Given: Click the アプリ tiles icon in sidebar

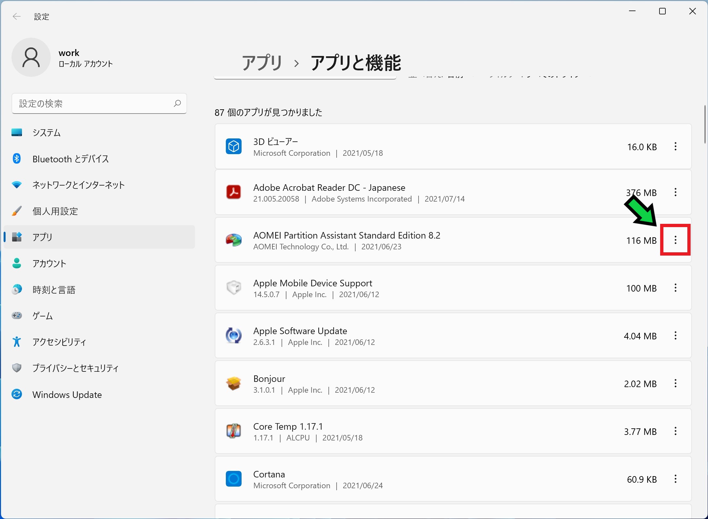Looking at the screenshot, I should [x=17, y=237].
